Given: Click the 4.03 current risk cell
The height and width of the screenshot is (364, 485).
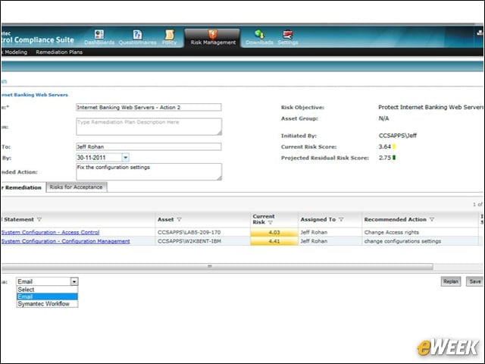Looking at the screenshot, I should pyautogui.click(x=274, y=232).
